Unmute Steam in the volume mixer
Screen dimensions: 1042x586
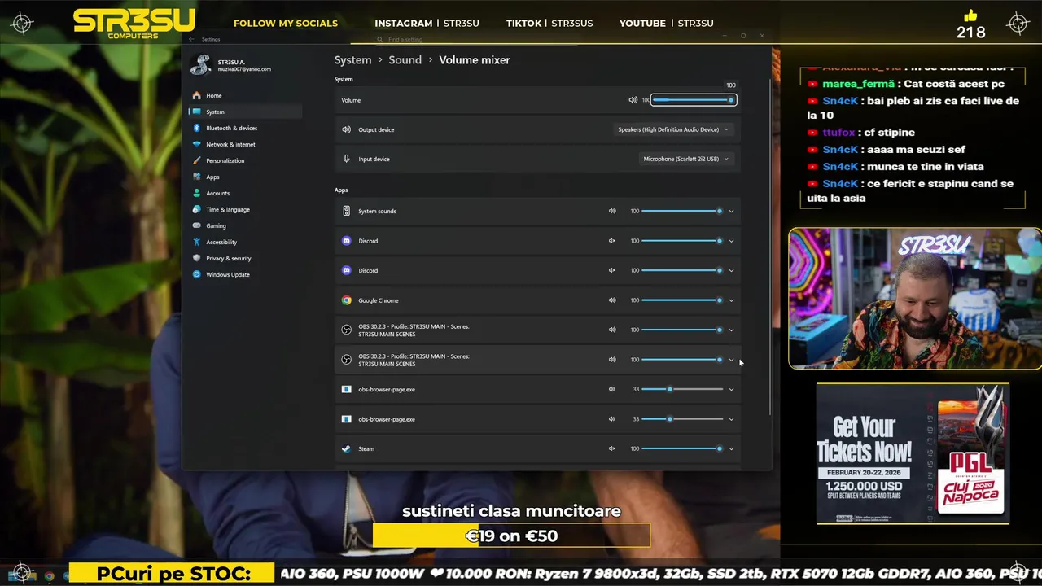coord(612,448)
